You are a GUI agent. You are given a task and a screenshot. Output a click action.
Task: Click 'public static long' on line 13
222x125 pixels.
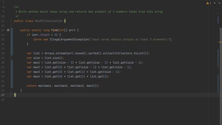coord(35,30)
